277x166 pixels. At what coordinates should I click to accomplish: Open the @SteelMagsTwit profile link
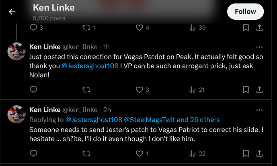[150, 120]
